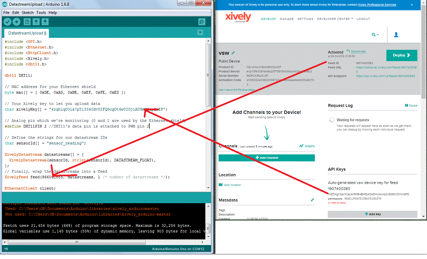The height and width of the screenshot is (259, 427).
Task: Click the 'EthernetClient client;' line
Action: click(x=30, y=188)
